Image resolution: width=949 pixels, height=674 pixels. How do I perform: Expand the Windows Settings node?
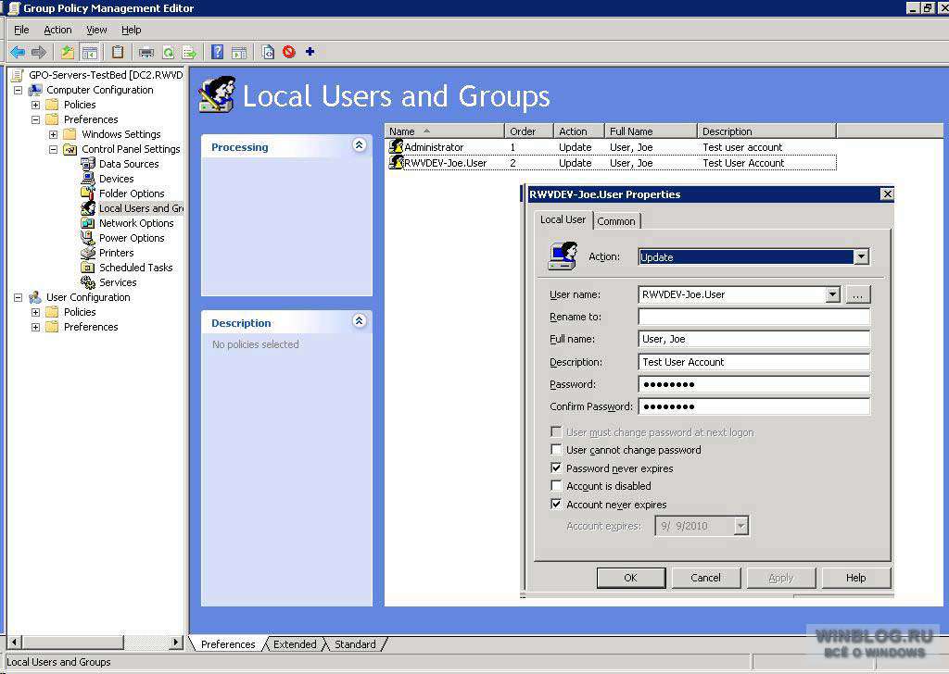pyautogui.click(x=53, y=134)
